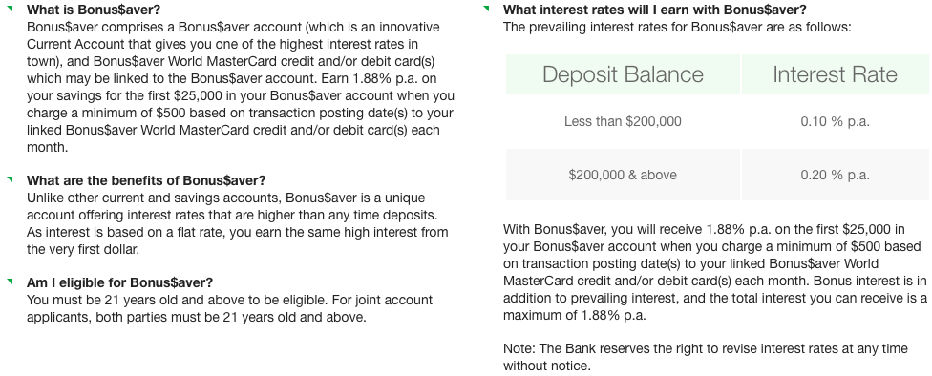Click green arrow beside interest rates question
This screenshot has width=932, height=376.
coord(486,9)
